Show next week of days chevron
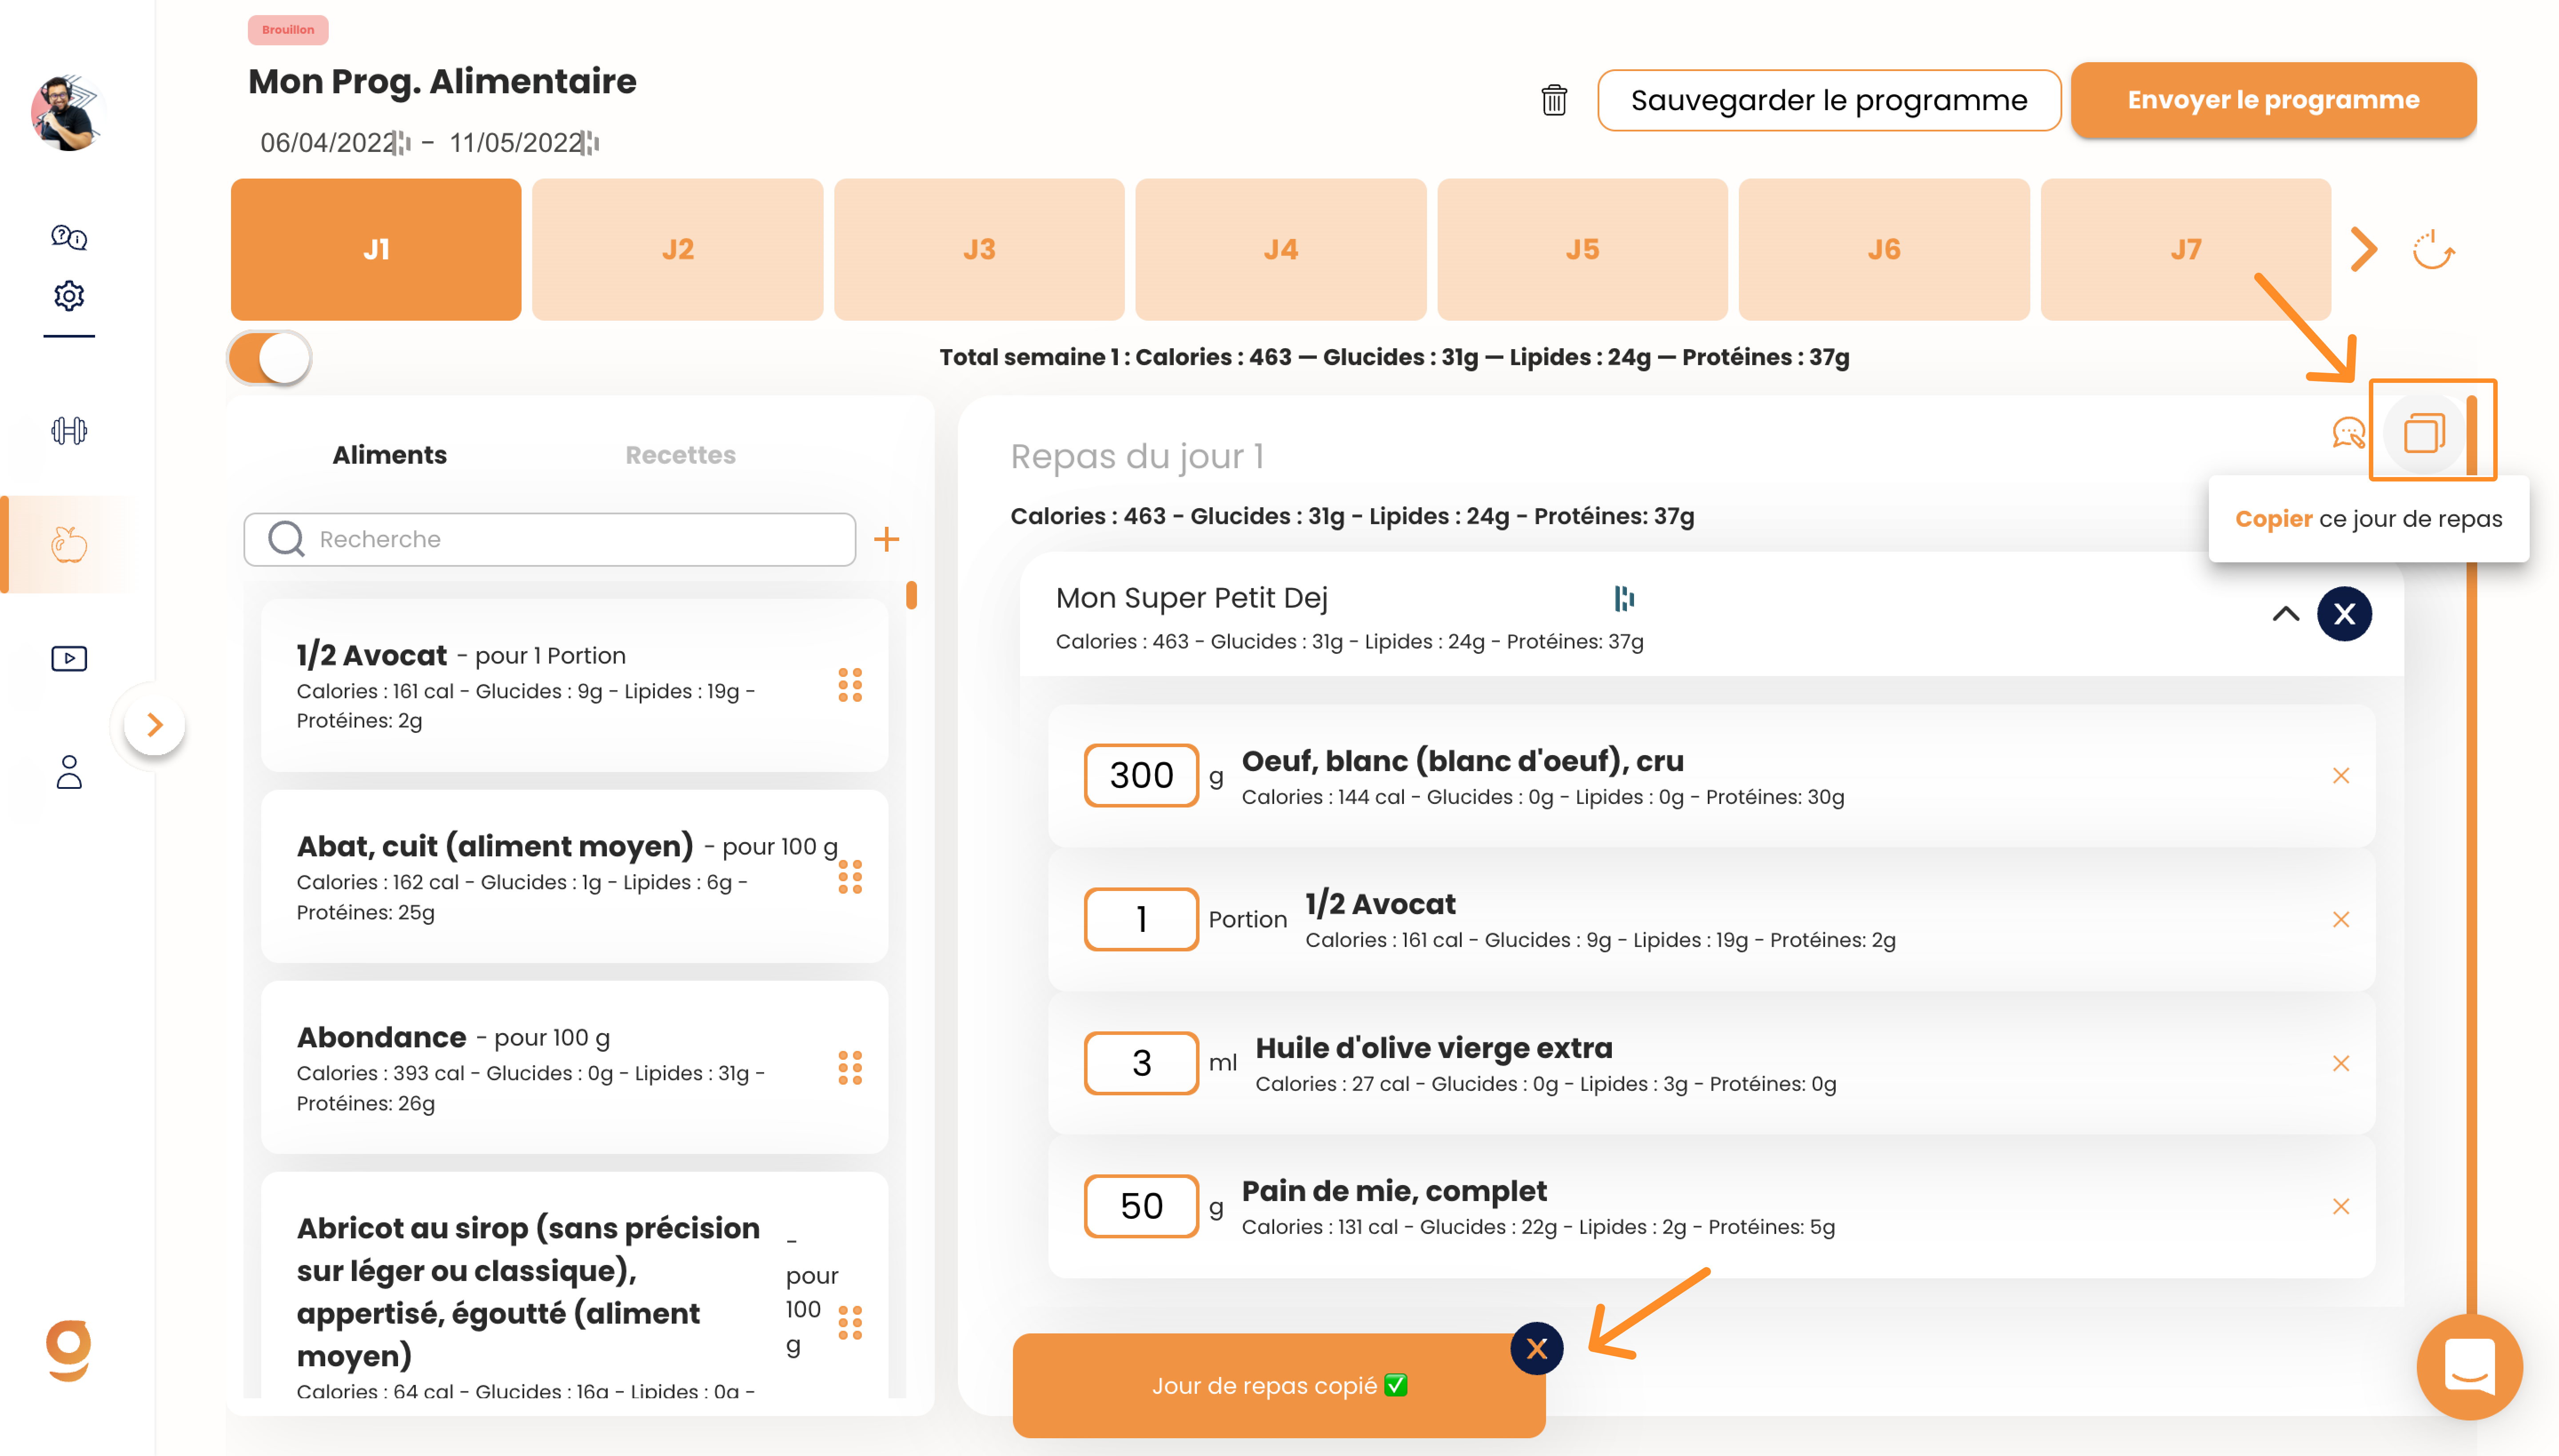2559x1456 pixels. (2364, 249)
